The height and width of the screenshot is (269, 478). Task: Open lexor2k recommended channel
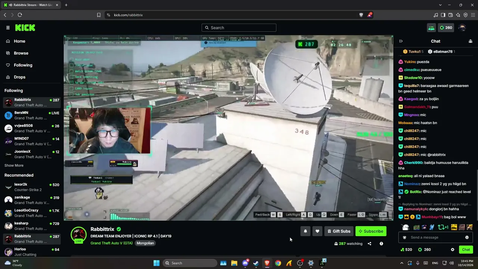(x=32, y=187)
